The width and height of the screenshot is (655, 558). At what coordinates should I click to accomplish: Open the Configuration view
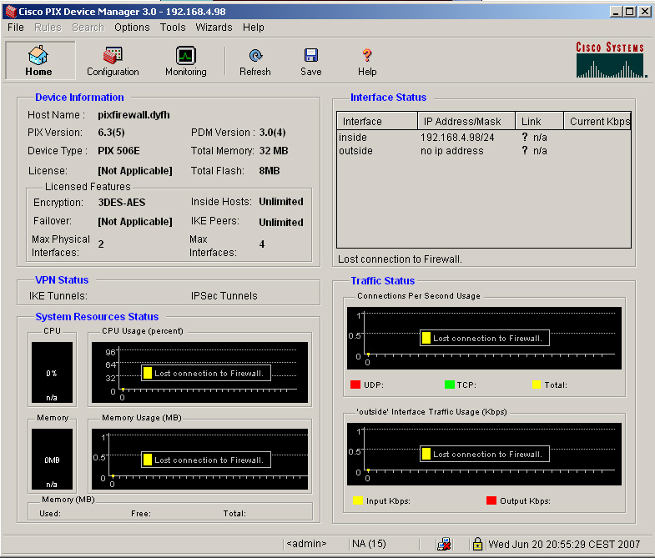tap(113, 61)
